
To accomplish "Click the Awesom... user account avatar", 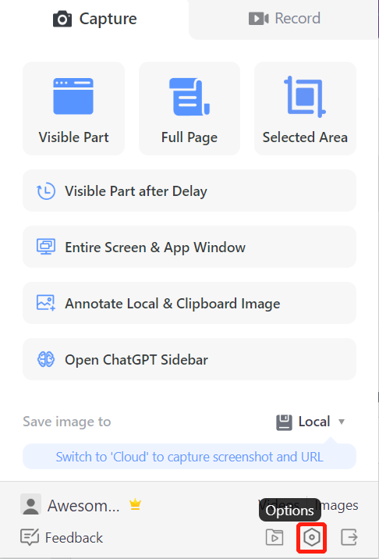I will click(x=30, y=504).
